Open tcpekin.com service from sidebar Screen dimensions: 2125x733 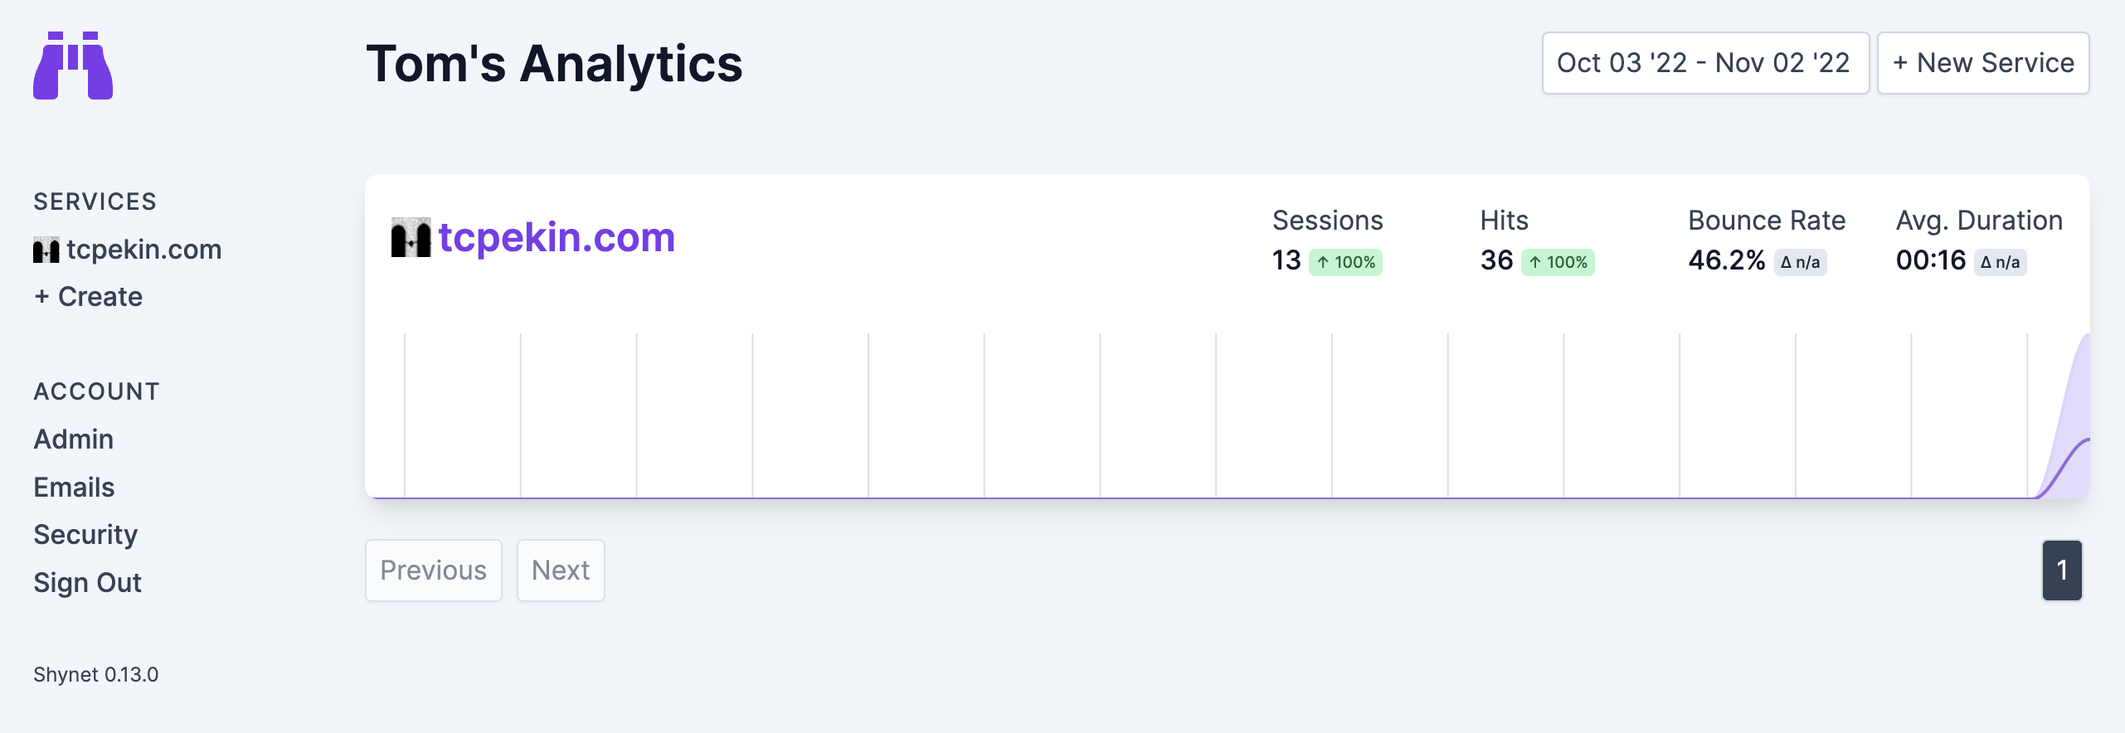143,250
